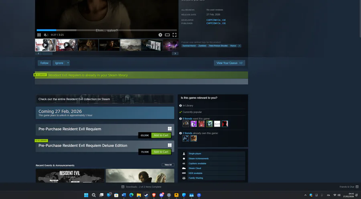The image size is (361, 199).
Task: Follow Resident Evil Requiem
Action: pos(45,63)
